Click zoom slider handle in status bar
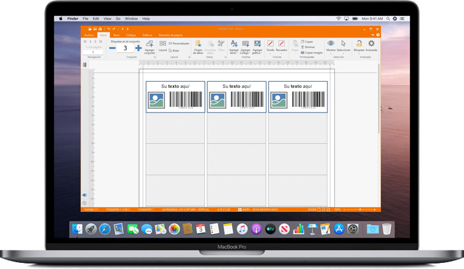 click(x=360, y=209)
